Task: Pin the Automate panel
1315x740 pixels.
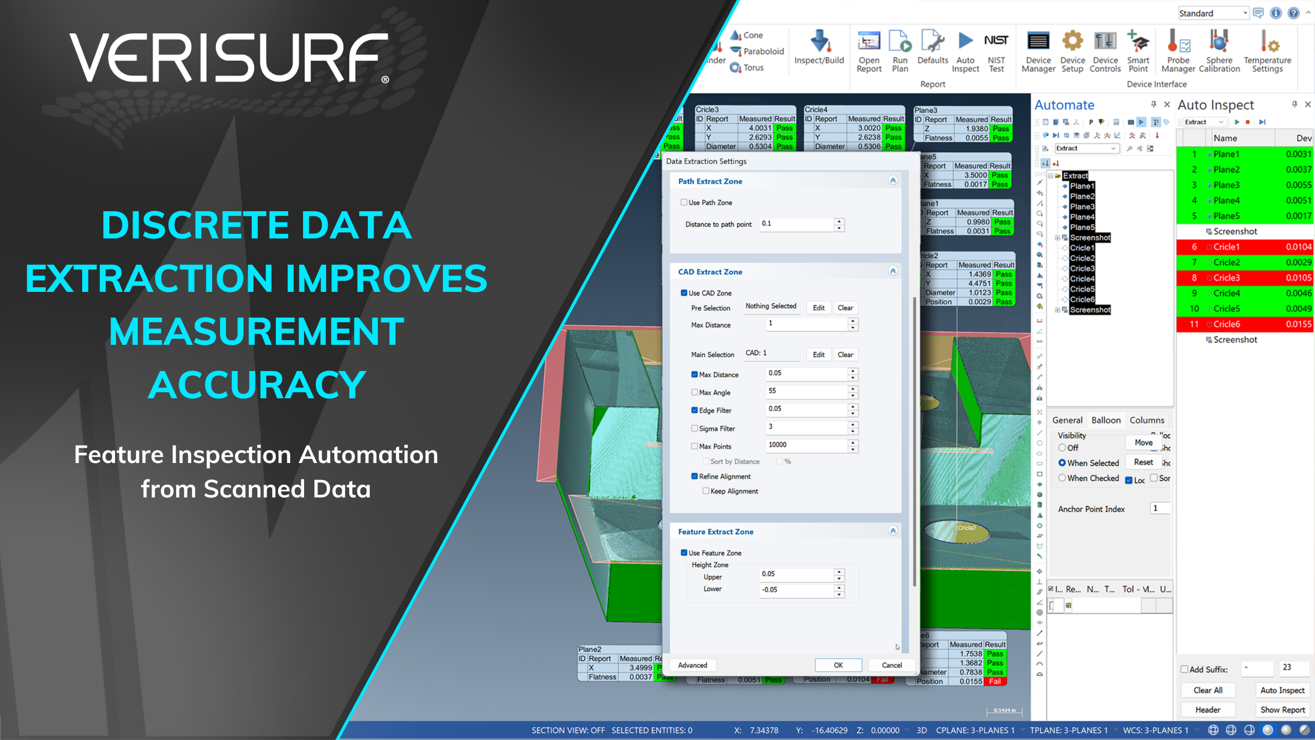Action: click(x=1154, y=104)
